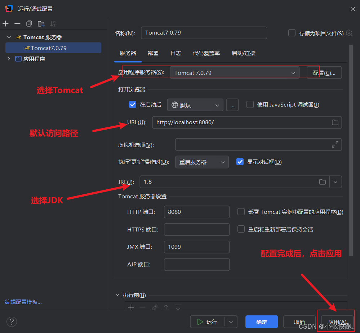Uncheck 显示对话框 checkbox
Image resolution: width=360 pixels, height=333 pixels.
(240, 162)
